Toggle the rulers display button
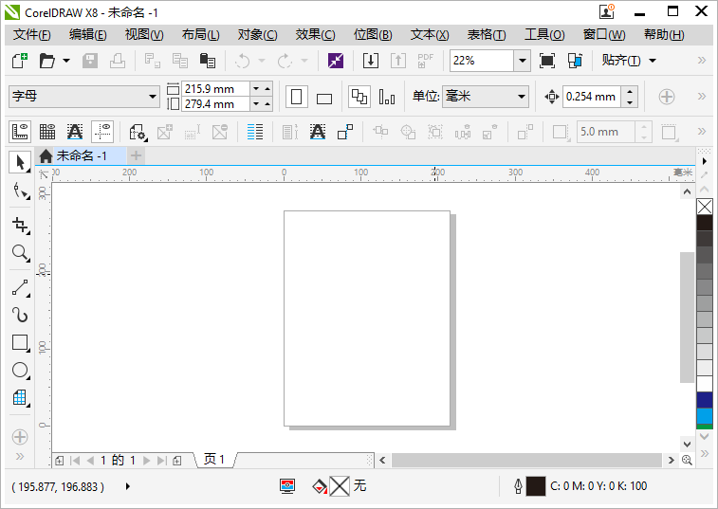718x509 pixels. click(19, 132)
